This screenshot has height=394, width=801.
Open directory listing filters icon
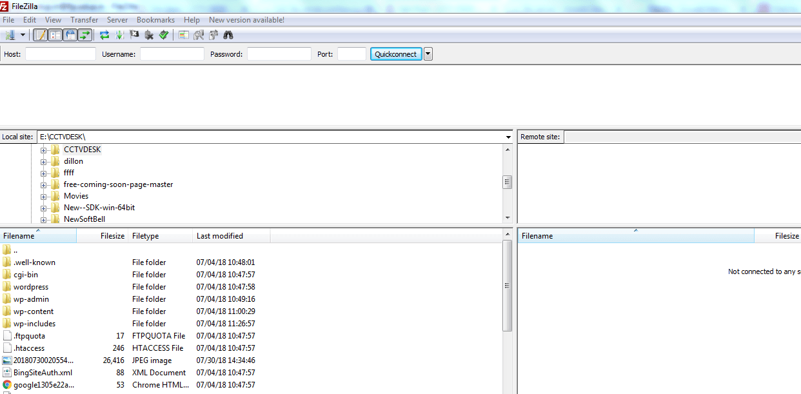click(184, 35)
